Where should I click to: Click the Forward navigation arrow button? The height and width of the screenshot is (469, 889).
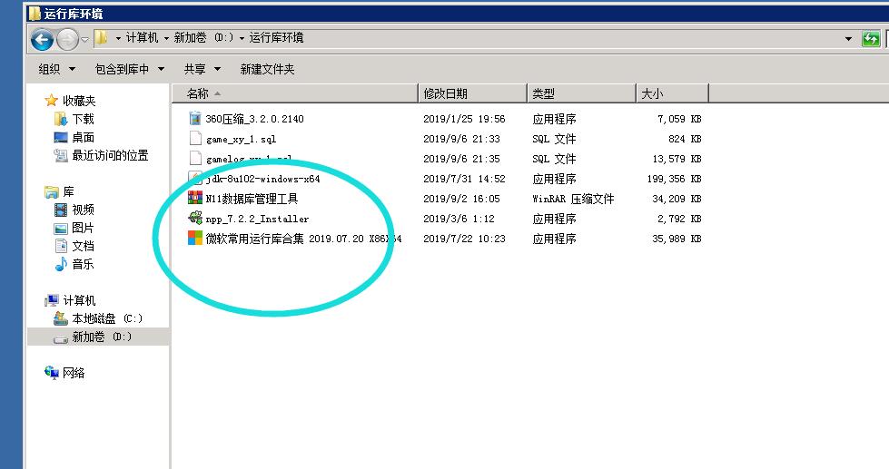(67, 39)
